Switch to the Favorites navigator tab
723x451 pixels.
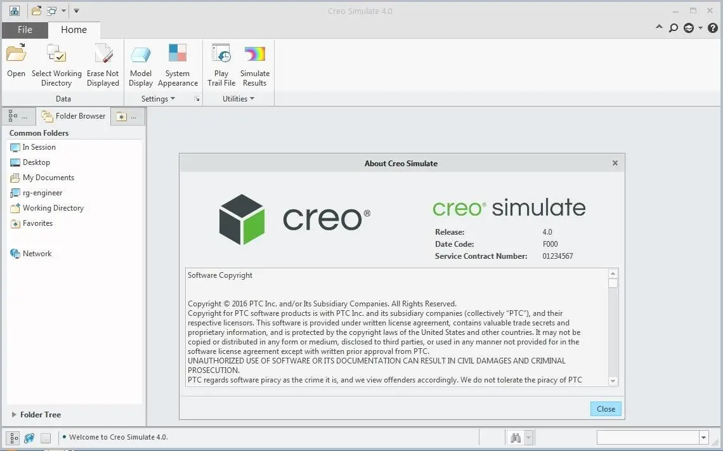click(127, 117)
